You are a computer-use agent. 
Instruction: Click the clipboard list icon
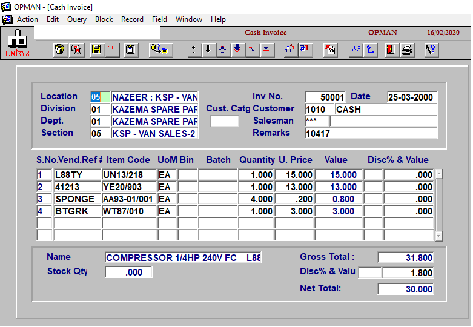click(x=130, y=50)
